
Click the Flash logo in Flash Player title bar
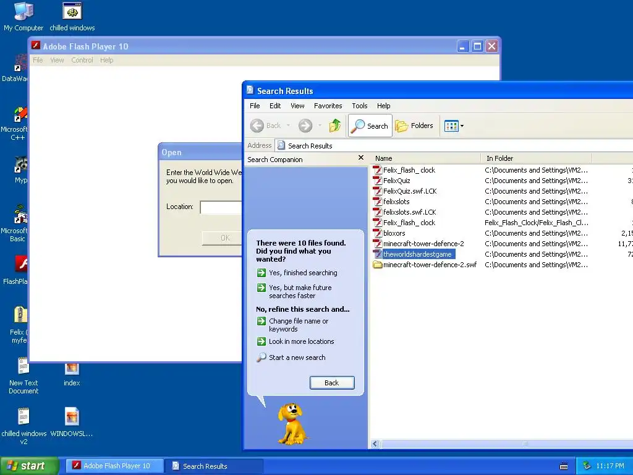[x=35, y=46]
